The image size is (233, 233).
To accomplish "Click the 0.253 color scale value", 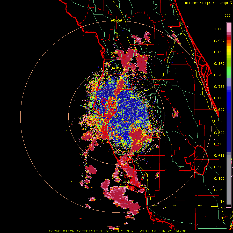I will 219,190.
